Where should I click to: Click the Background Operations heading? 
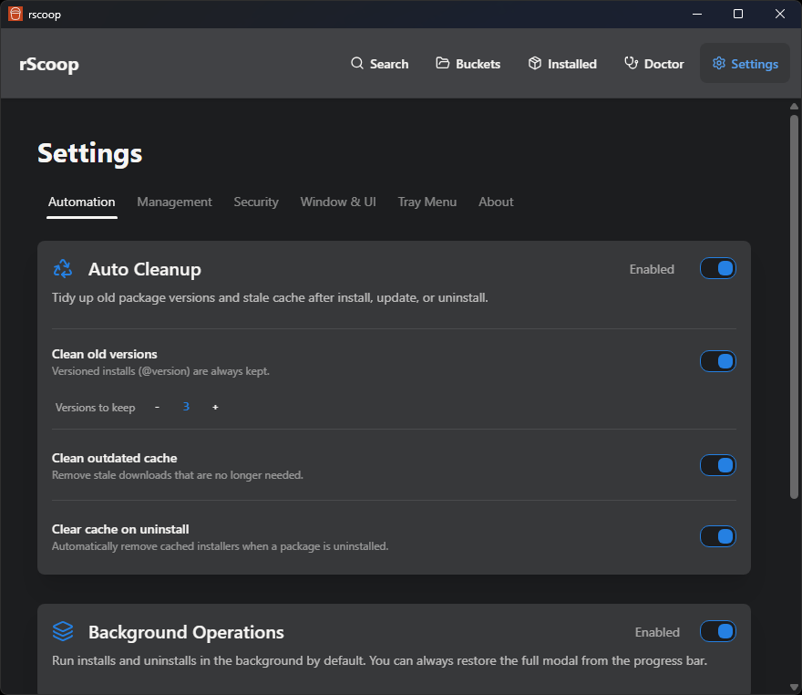pyautogui.click(x=186, y=632)
